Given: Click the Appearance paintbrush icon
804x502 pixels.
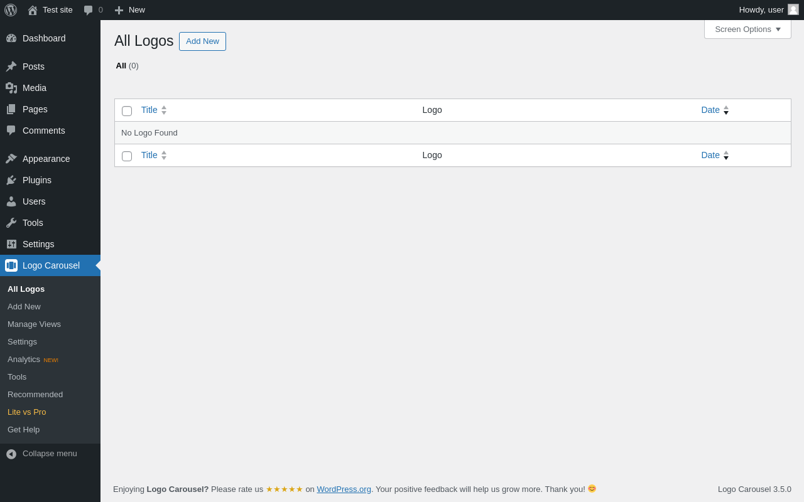Looking at the screenshot, I should (11, 159).
